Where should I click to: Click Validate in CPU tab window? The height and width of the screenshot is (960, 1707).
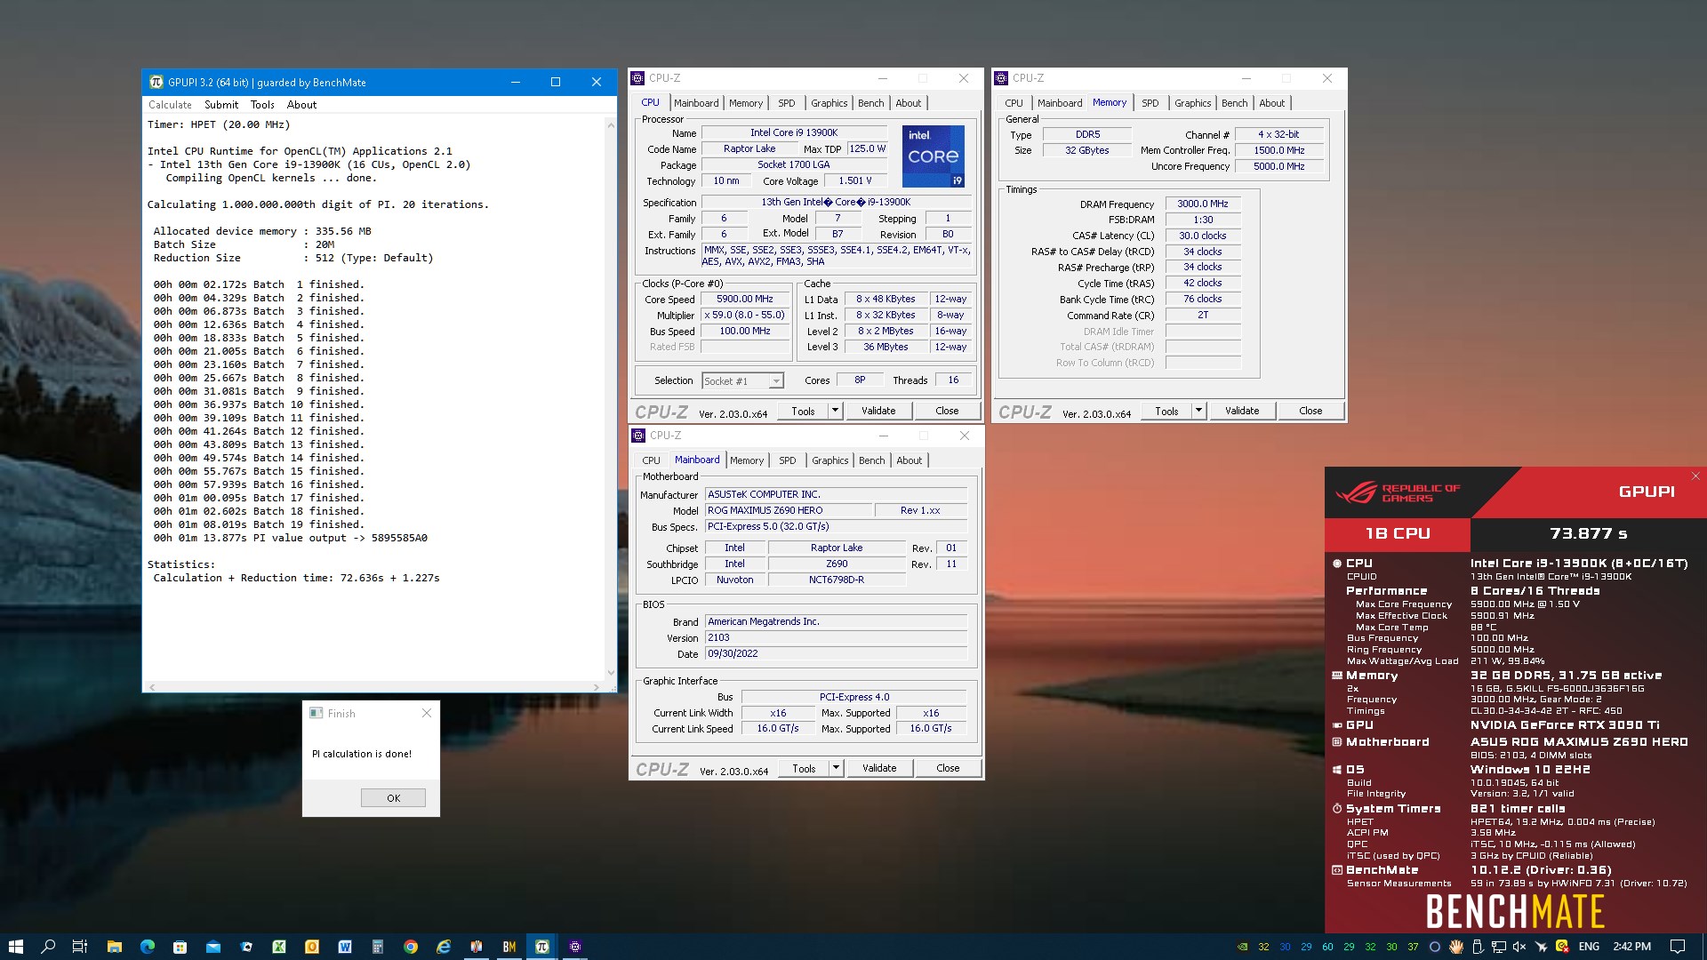(x=878, y=411)
